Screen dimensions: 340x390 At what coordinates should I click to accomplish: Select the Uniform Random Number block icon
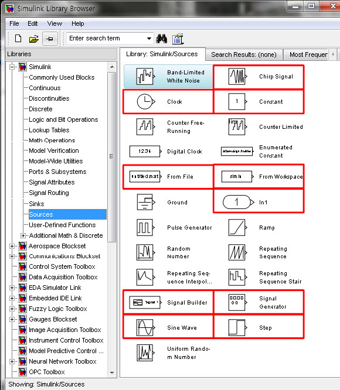click(145, 353)
